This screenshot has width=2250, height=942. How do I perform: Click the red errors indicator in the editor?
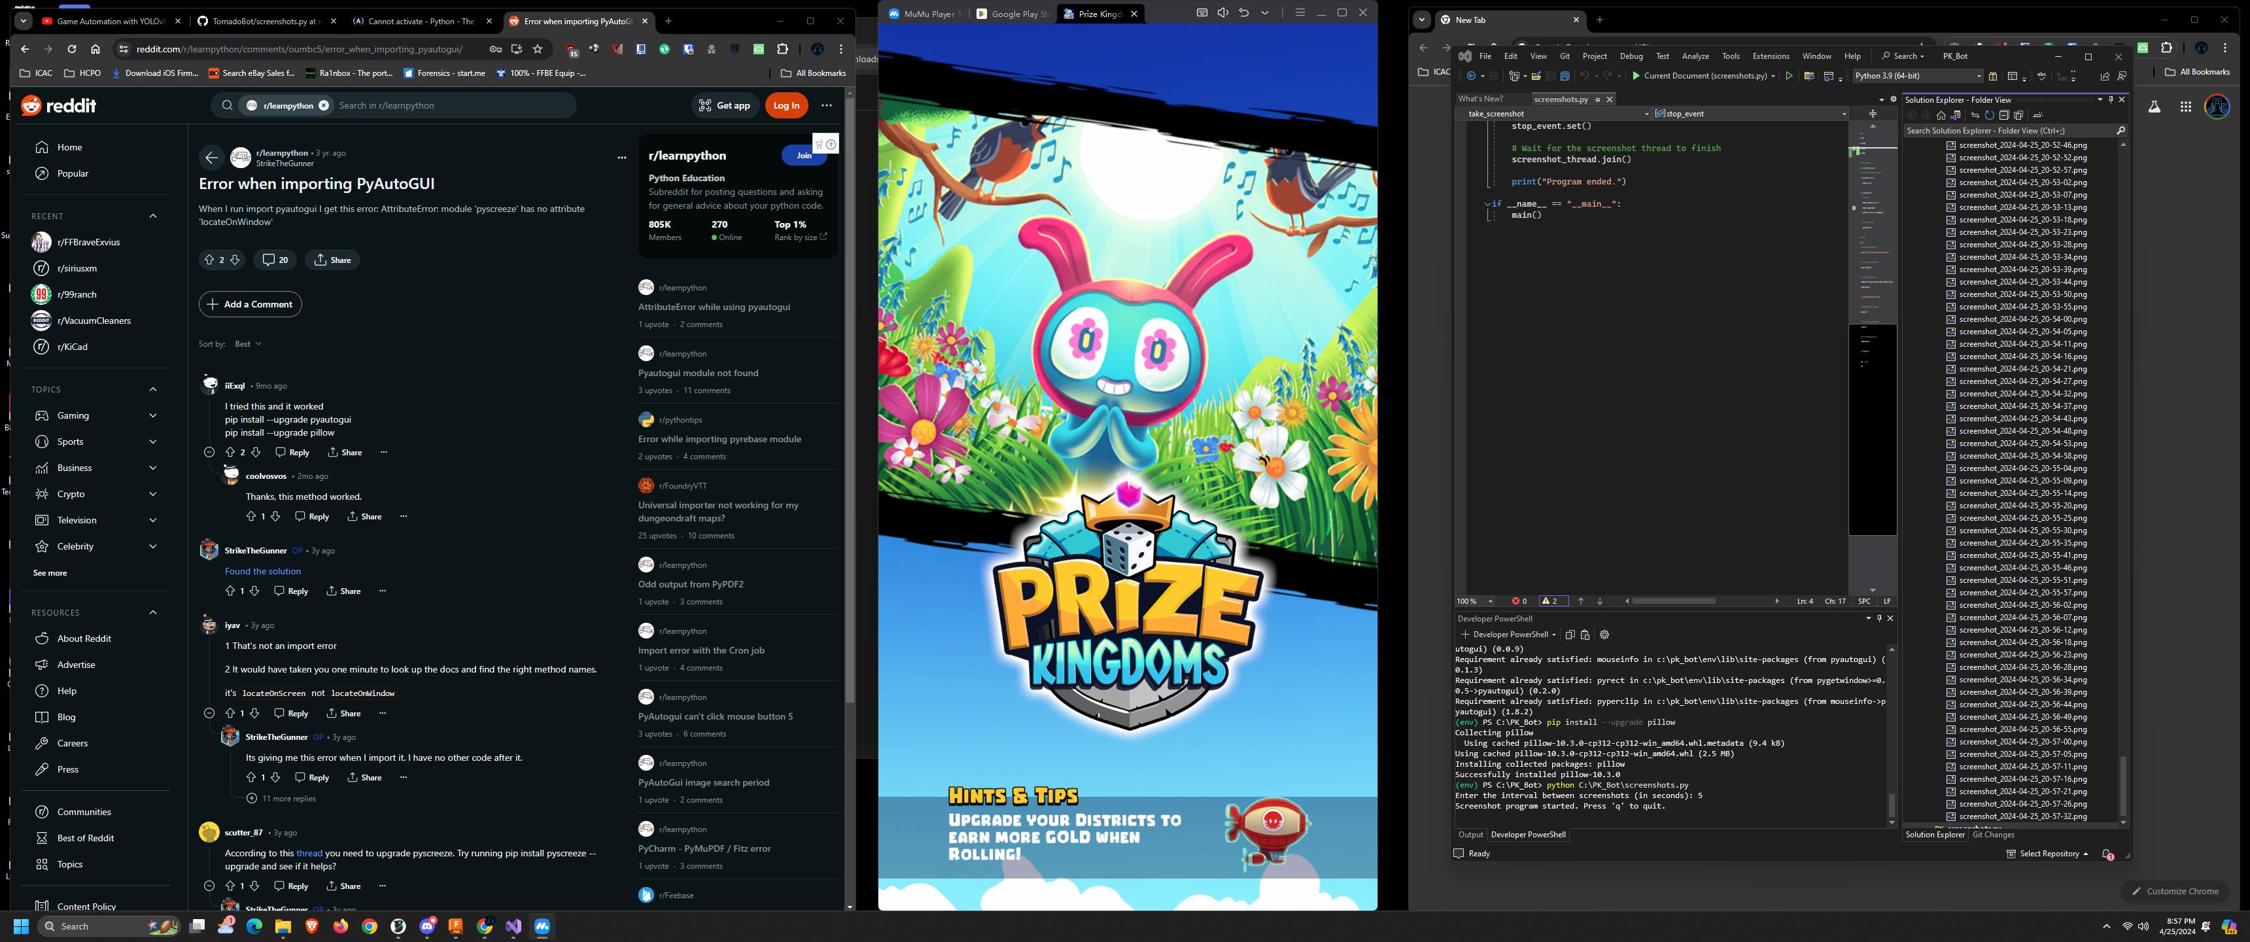tap(1519, 601)
